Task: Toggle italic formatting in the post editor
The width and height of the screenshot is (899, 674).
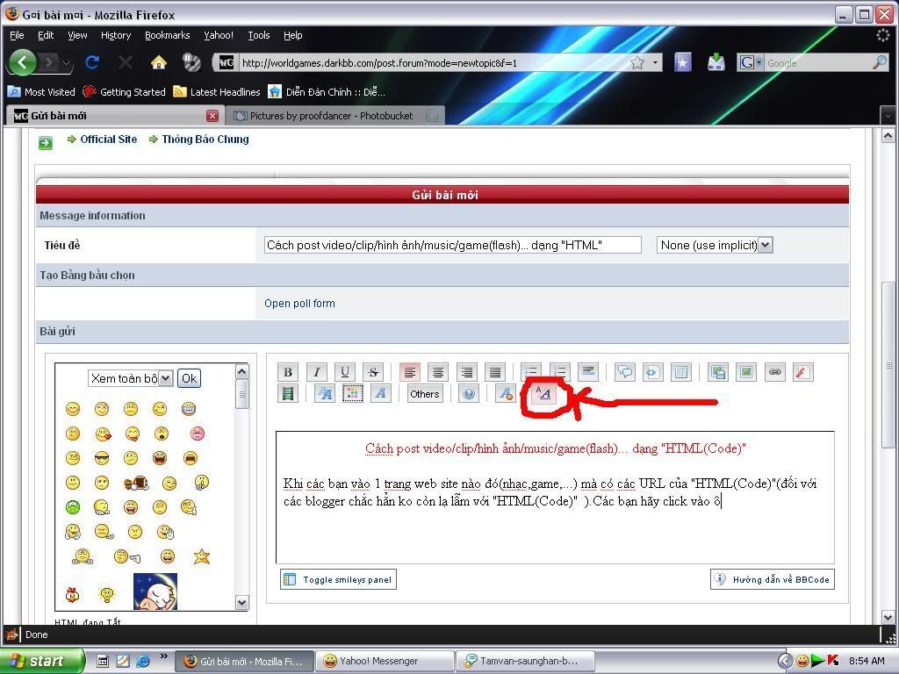Action: (x=316, y=372)
